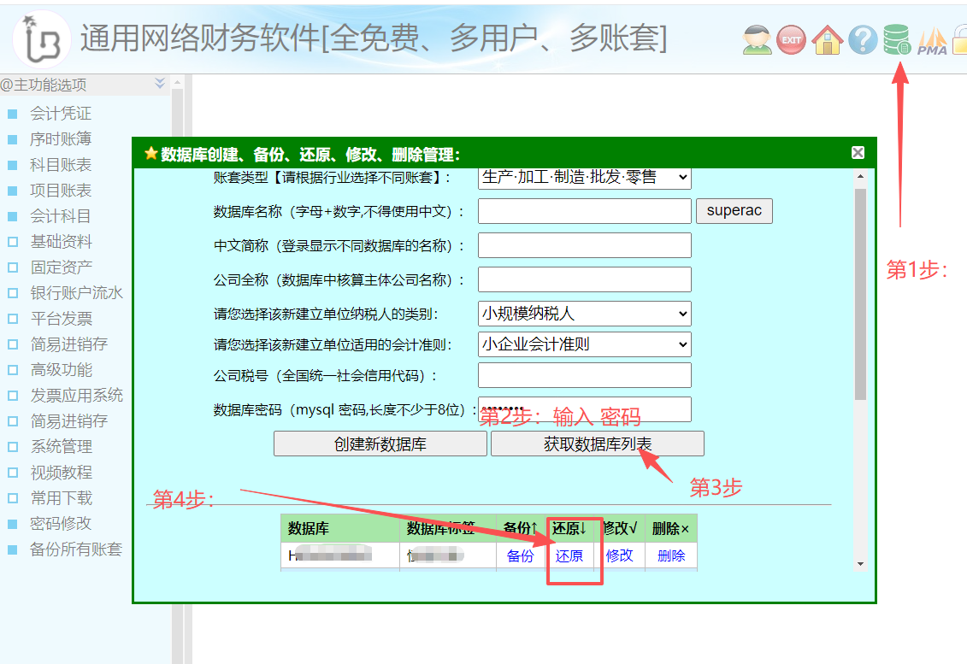Click the red EXIT icon
The width and height of the screenshot is (967, 664).
[x=791, y=39]
